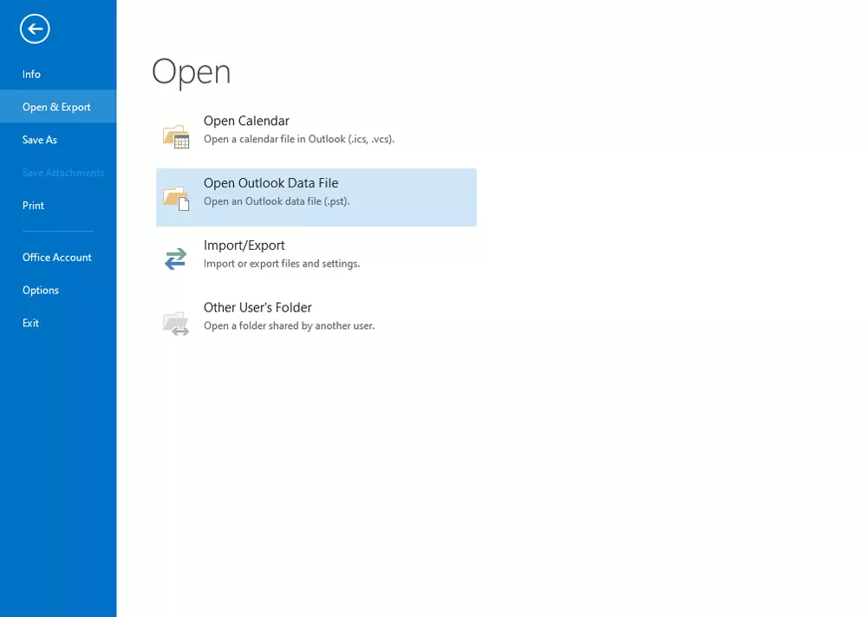Screen dimensions: 867x617
Task: Click the Import/Export arrows icon
Action: 176,259
